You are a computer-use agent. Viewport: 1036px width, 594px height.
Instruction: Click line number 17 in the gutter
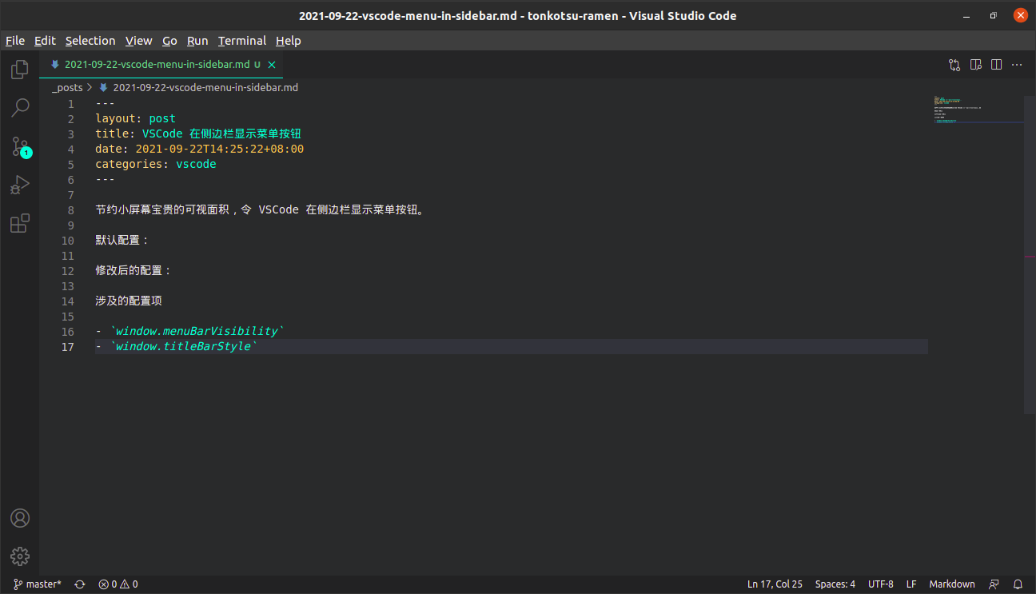(67, 347)
